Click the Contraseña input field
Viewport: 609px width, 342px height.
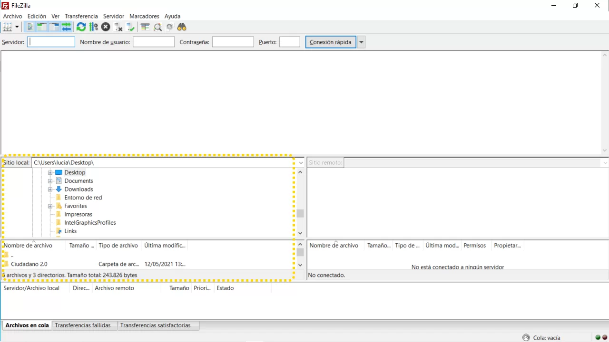point(233,42)
